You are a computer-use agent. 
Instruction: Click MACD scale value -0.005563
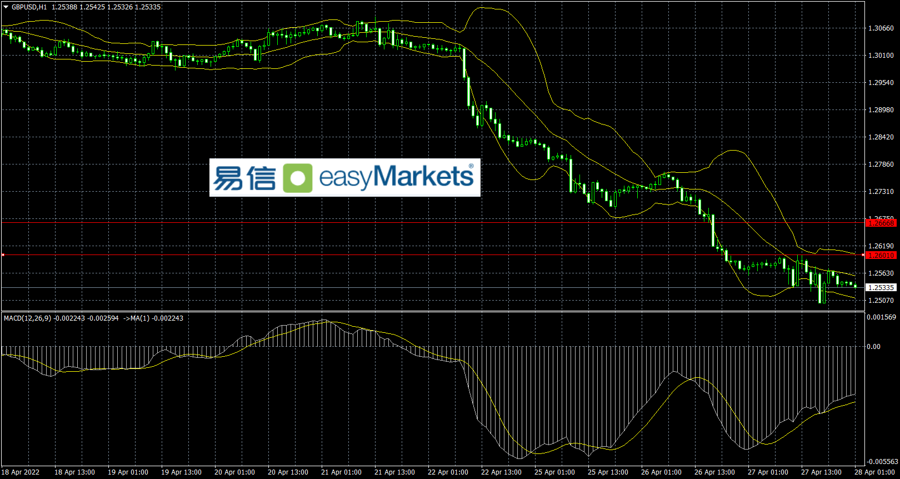pos(883,462)
